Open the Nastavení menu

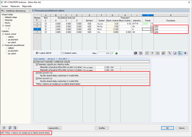click(15, 6)
